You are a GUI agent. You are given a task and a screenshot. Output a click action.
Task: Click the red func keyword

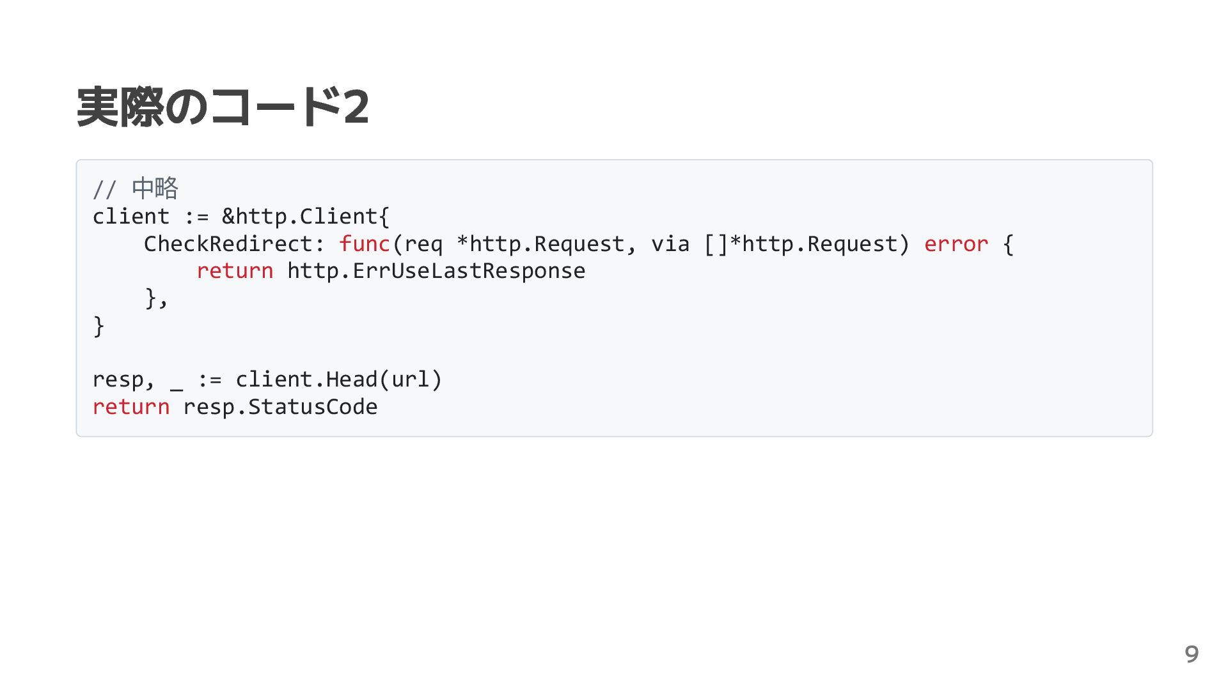pos(365,243)
